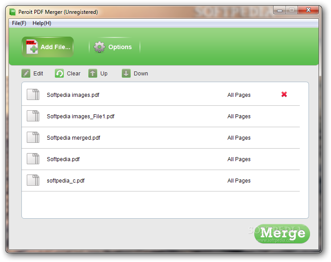Select the Softpedia images.pdf file name

point(73,95)
